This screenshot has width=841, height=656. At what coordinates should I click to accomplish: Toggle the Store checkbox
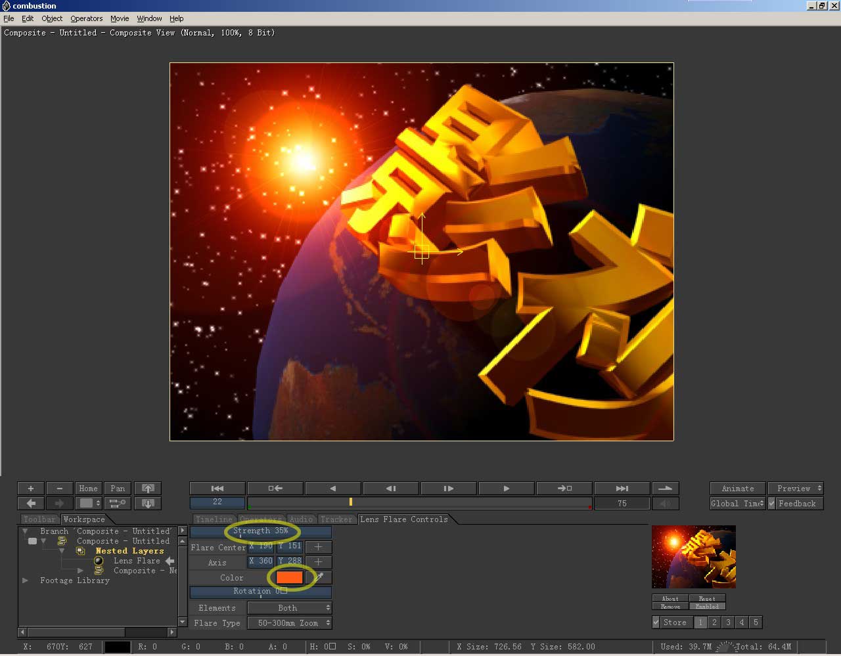pyautogui.click(x=656, y=623)
